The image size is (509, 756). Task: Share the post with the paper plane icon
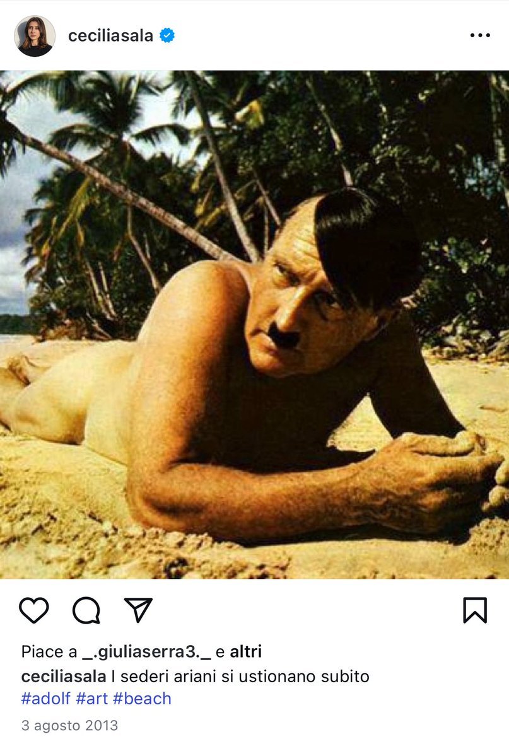coord(139,610)
